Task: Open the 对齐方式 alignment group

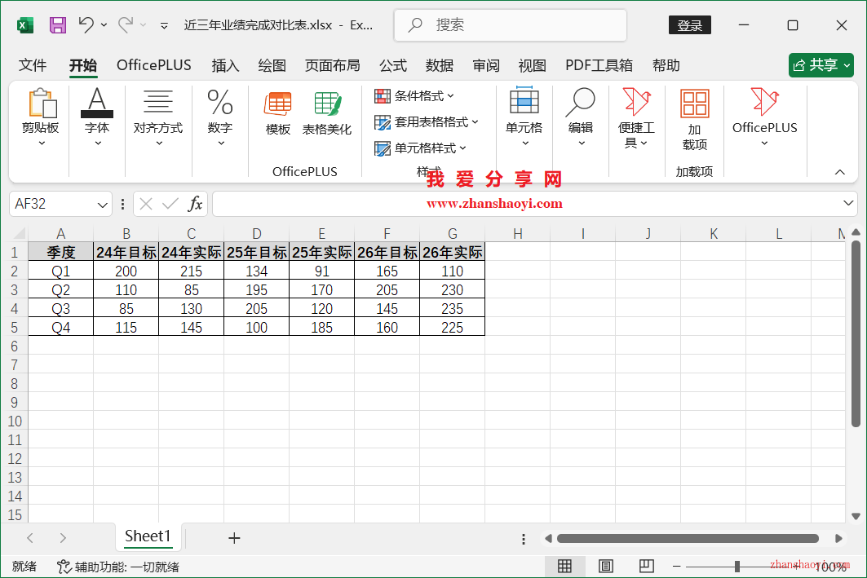Action: coord(158,117)
